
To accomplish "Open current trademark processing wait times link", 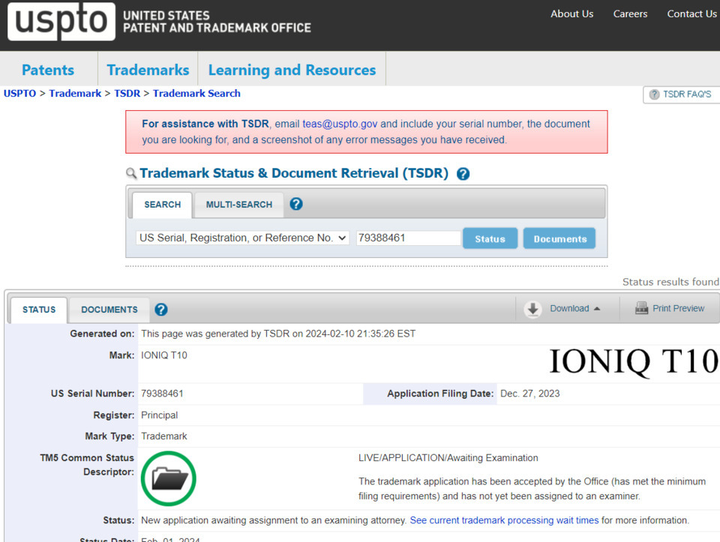I will pos(504,520).
